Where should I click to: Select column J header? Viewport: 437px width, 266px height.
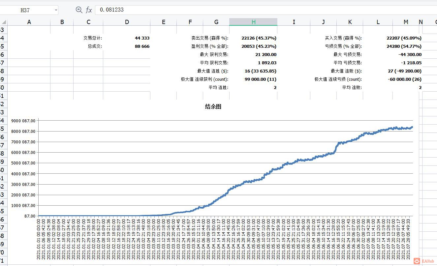click(324, 22)
